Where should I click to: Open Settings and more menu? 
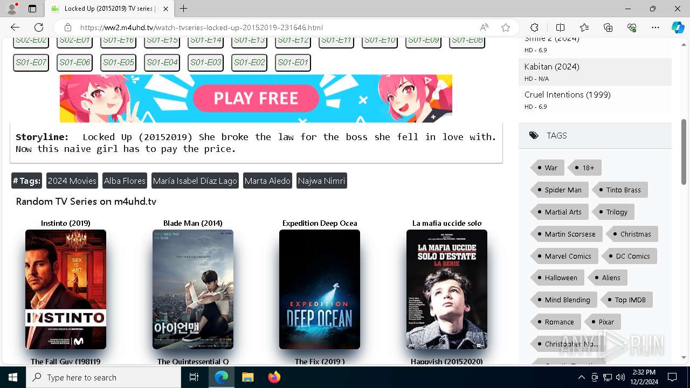[655, 27]
